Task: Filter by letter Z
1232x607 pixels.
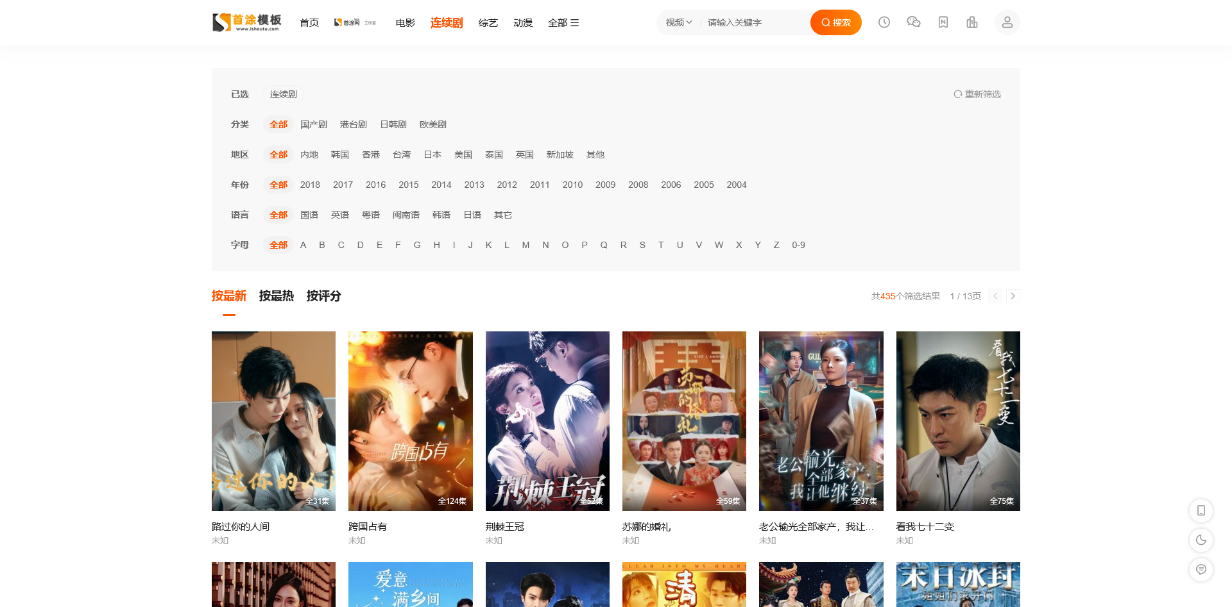Action: (776, 245)
